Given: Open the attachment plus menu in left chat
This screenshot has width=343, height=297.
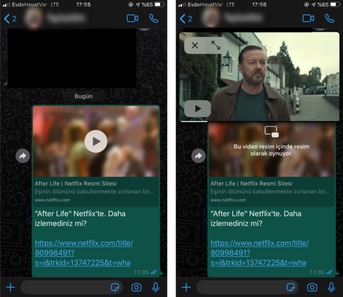Looking at the screenshot, I should [10, 287].
